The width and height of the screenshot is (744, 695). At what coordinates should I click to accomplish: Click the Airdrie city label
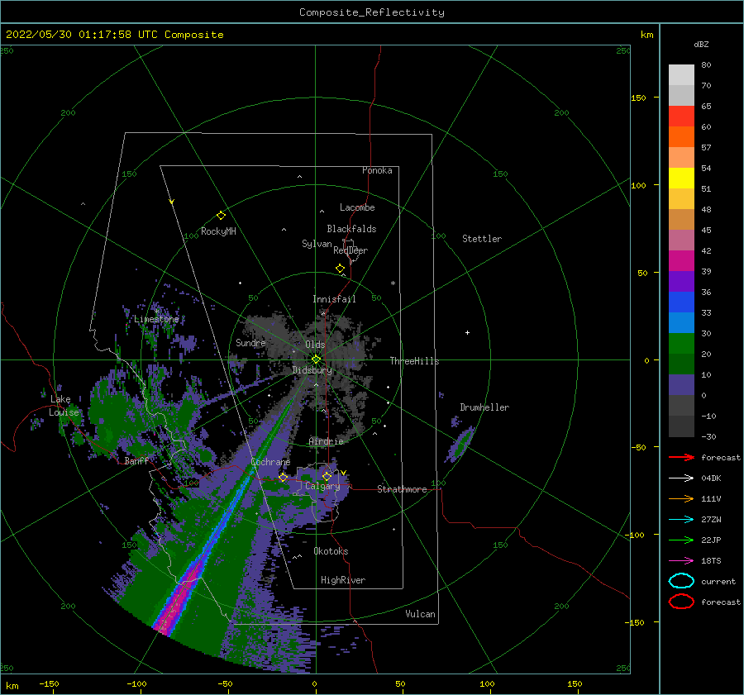point(326,441)
